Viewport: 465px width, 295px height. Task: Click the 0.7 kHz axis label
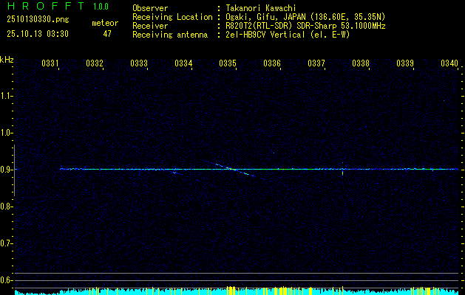click(6, 243)
